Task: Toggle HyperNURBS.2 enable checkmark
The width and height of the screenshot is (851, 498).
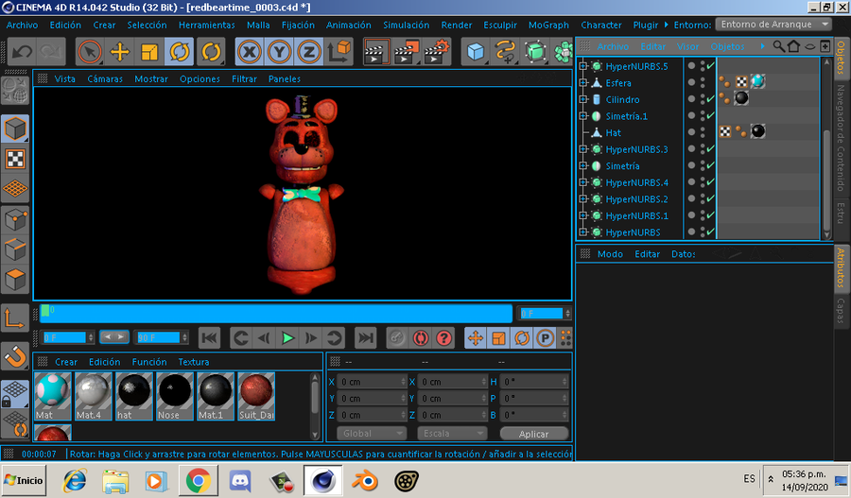Action: (710, 198)
